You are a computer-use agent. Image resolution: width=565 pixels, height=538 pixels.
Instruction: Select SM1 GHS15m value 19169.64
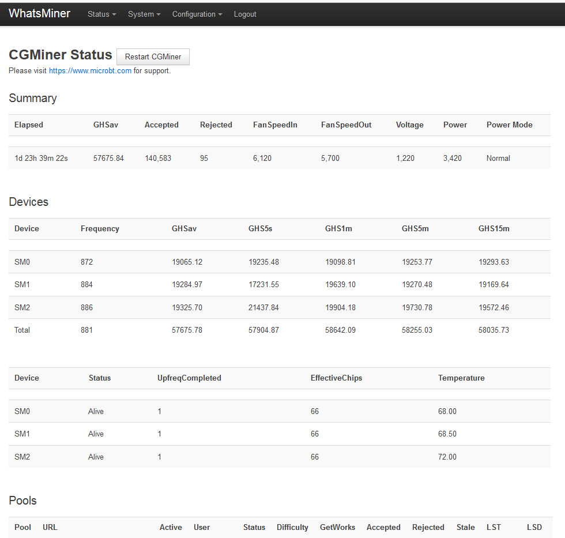[x=494, y=285]
